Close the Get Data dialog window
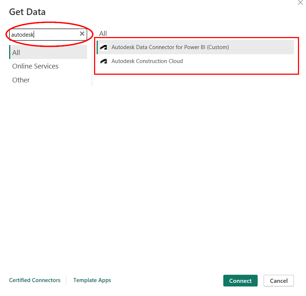The image size is (306, 296). [301, 2]
